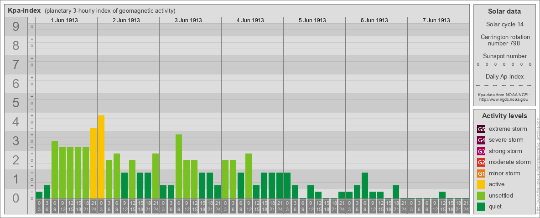This screenshot has width=540, height=218.
Task: Click the 'Carrington rotation number 798' text
Action: [504, 40]
